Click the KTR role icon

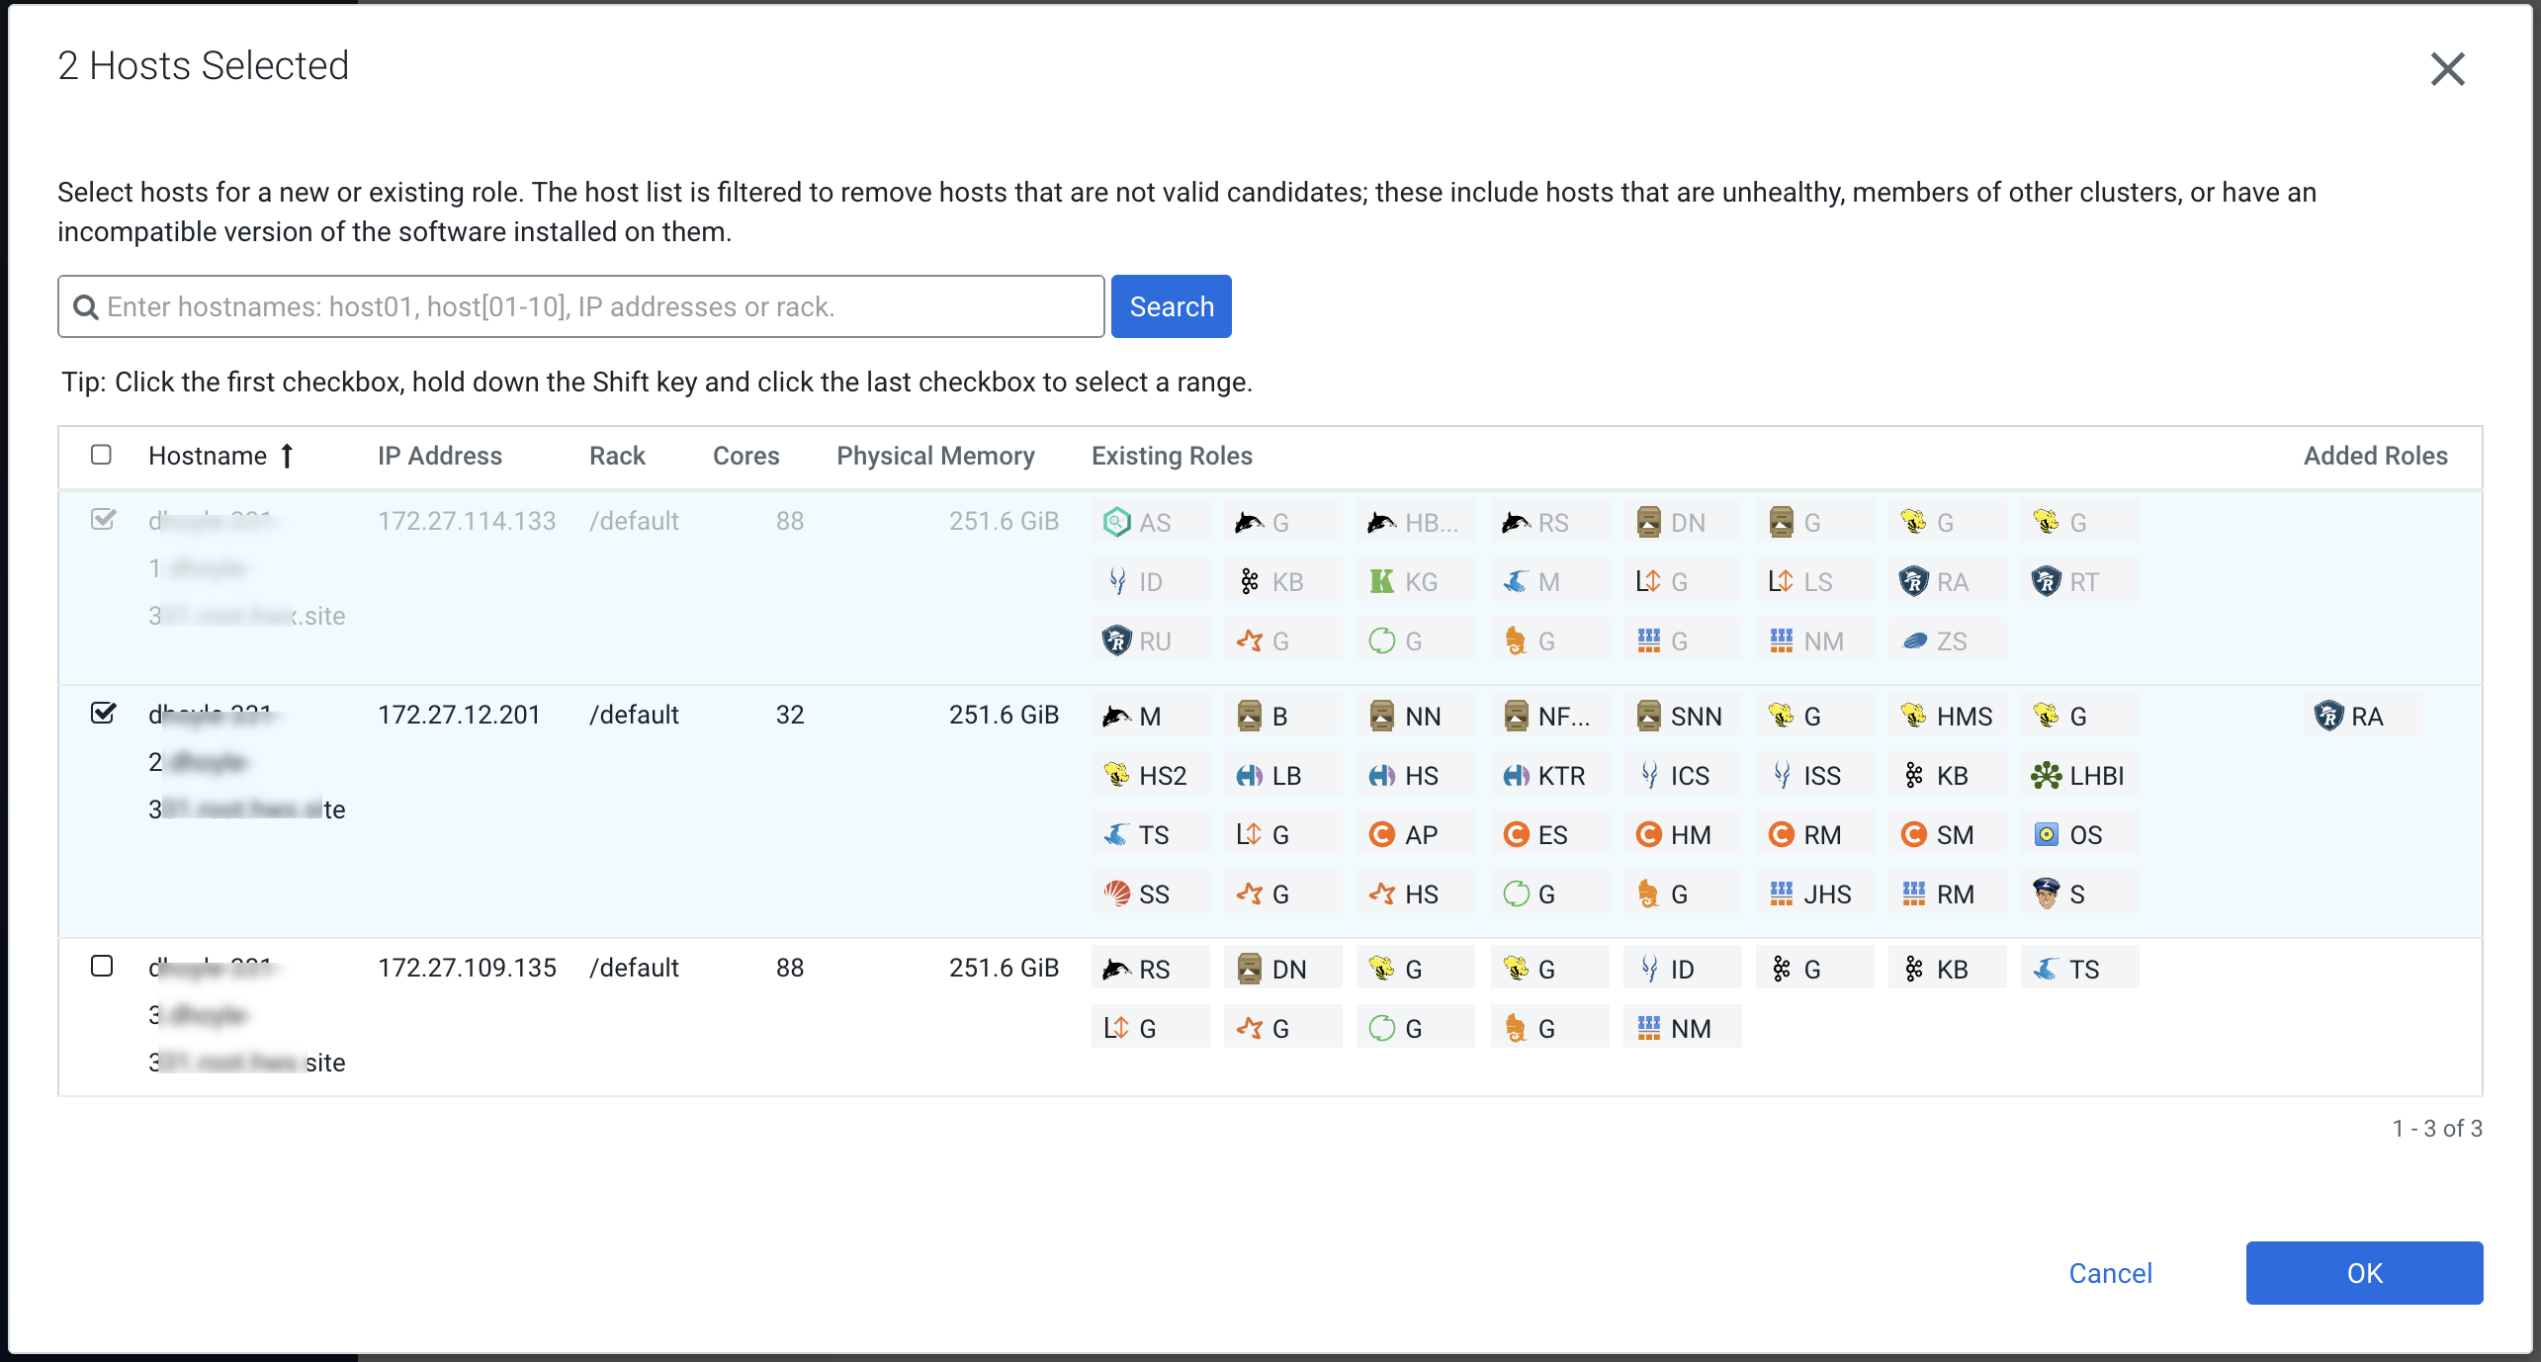(x=1516, y=775)
